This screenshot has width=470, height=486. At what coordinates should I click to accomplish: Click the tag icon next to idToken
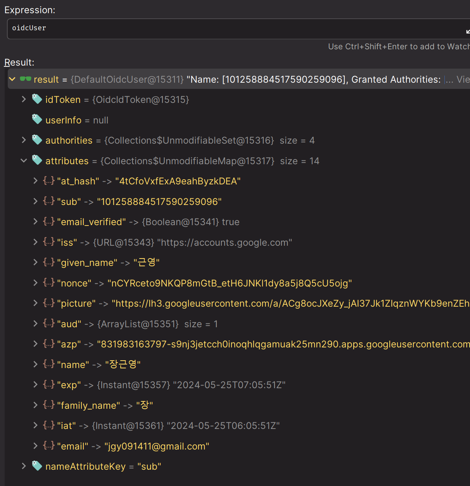tap(37, 99)
